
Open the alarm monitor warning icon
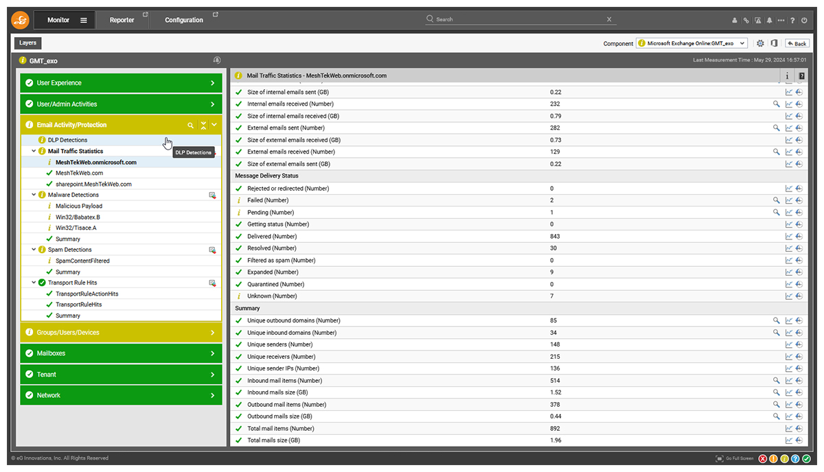click(x=758, y=21)
